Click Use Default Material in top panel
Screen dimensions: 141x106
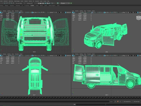[34, 56]
